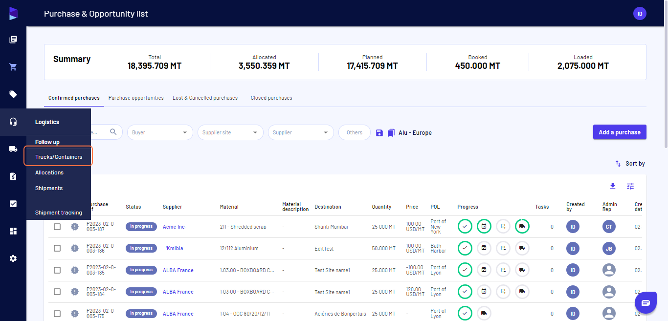Open supplier link Acme Inc.
The height and width of the screenshot is (321, 668).
point(174,227)
